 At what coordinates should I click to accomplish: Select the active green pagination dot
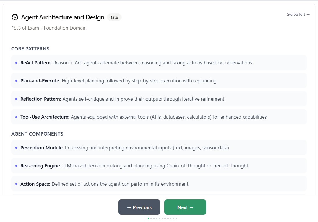click(x=148, y=218)
